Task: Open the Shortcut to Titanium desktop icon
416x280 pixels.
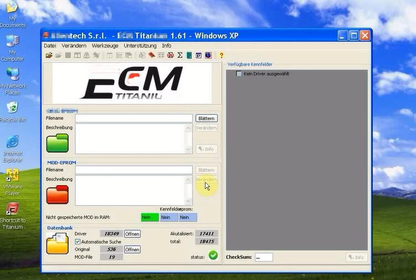Action: 13,216
